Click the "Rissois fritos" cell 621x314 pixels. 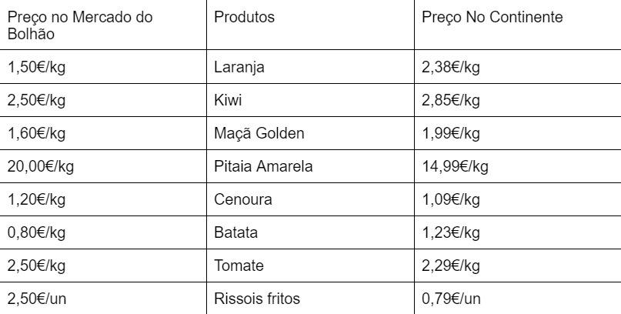click(259, 299)
